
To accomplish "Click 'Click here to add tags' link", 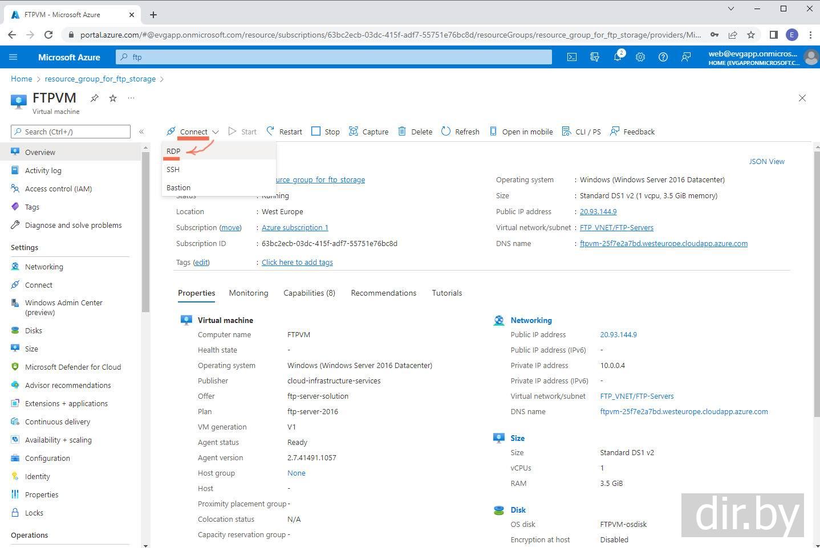I will 297,262.
